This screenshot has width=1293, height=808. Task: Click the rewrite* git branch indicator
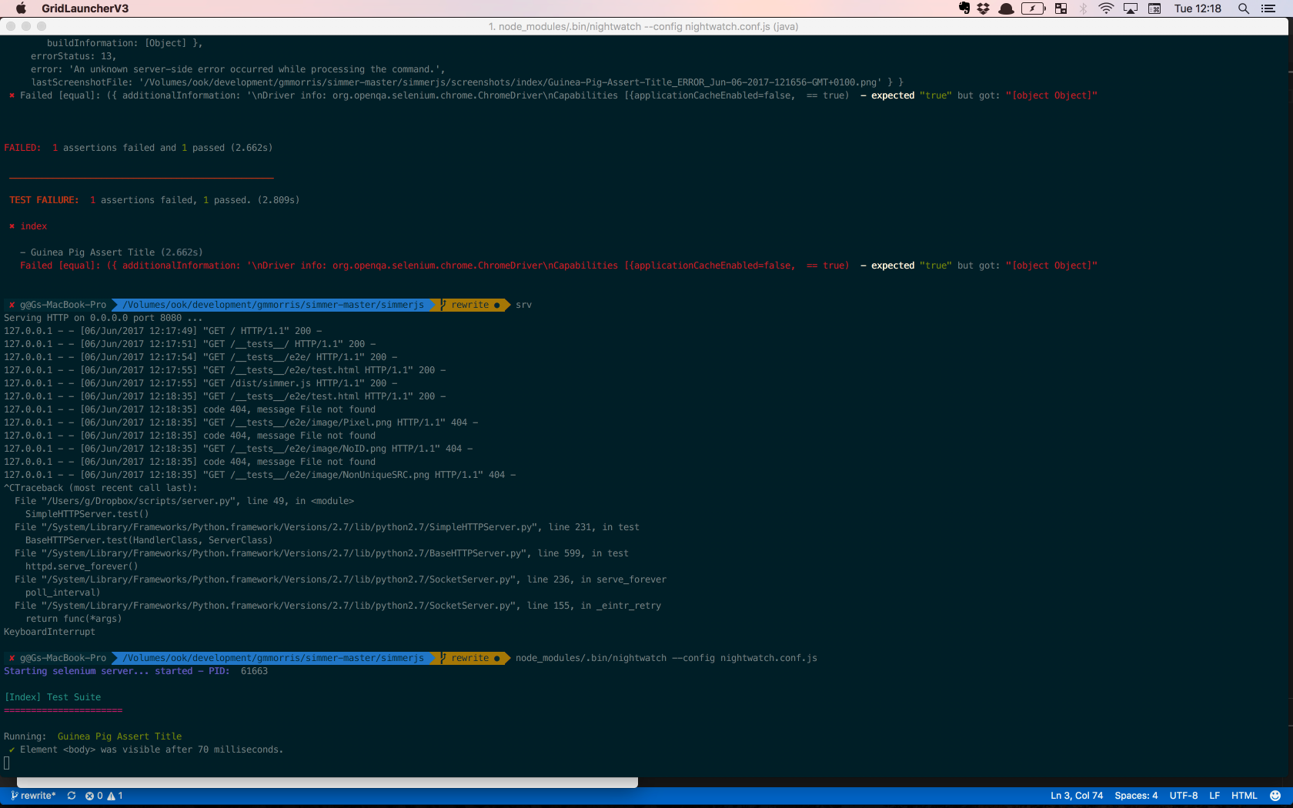(x=33, y=796)
